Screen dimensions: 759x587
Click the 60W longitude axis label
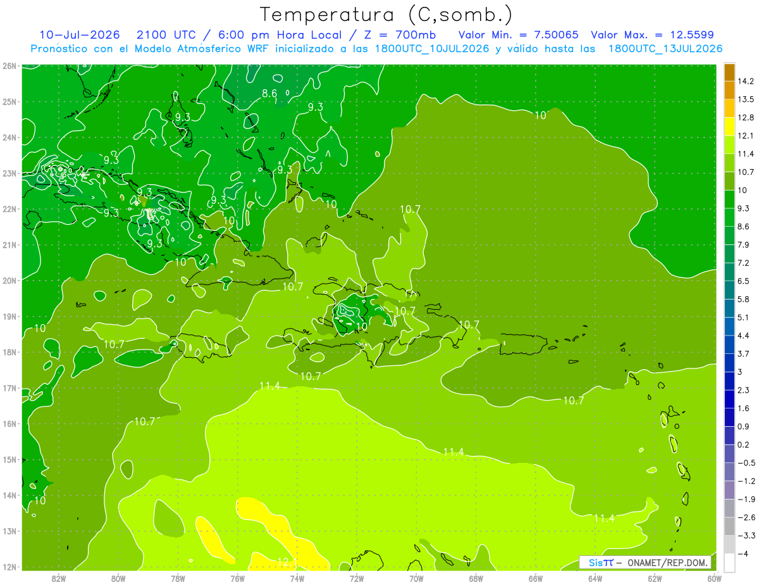click(x=714, y=578)
